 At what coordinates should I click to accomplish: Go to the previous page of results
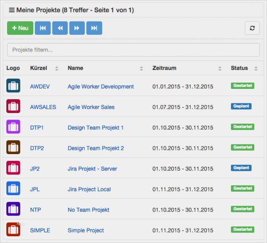[x=60, y=28]
